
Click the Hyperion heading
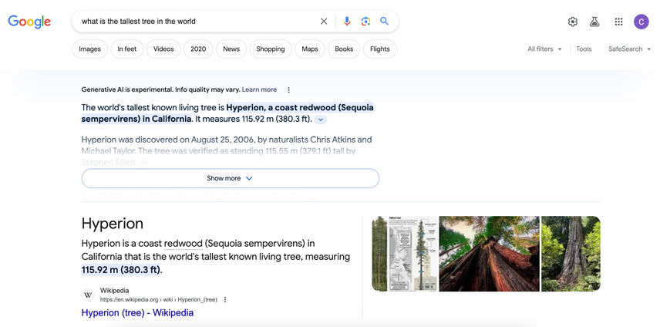113,224
